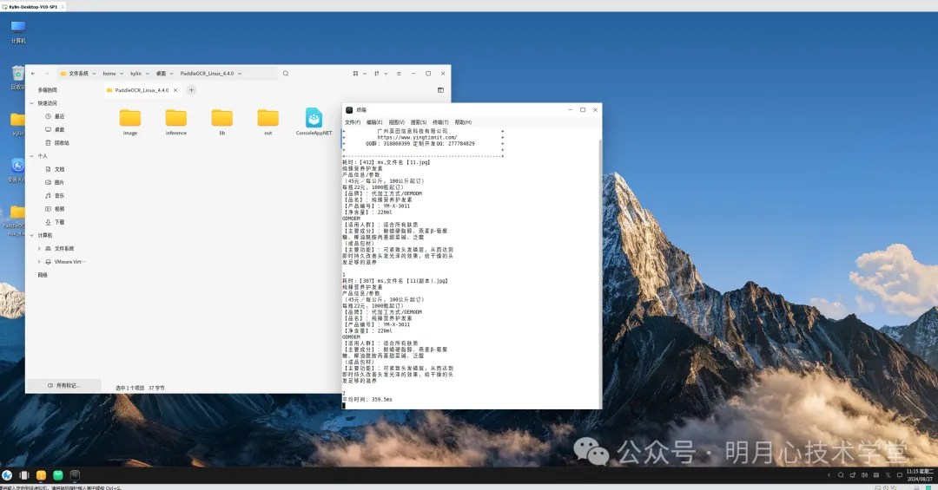Click the home breadcrumb segment
The image size is (938, 490).
109,74
